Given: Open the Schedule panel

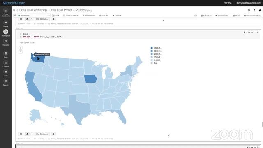Looking at the screenshot, I should 206,16.
